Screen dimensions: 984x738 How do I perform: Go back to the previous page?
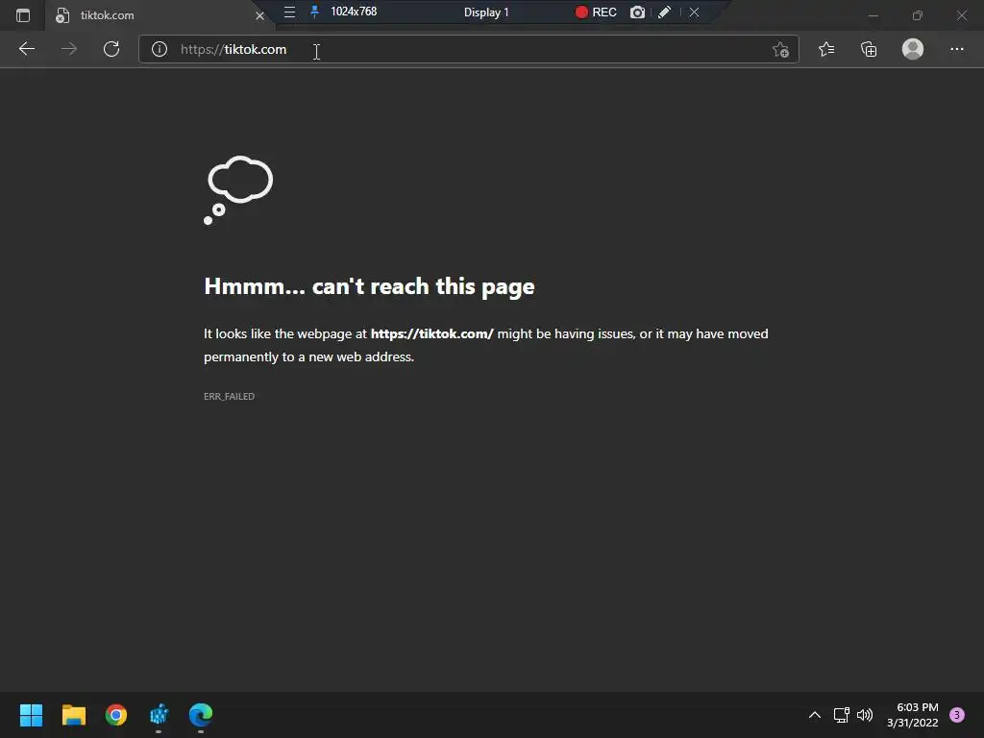(26, 49)
